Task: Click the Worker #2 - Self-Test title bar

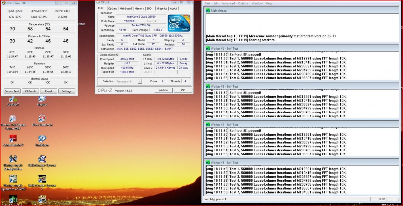Action: (301, 86)
